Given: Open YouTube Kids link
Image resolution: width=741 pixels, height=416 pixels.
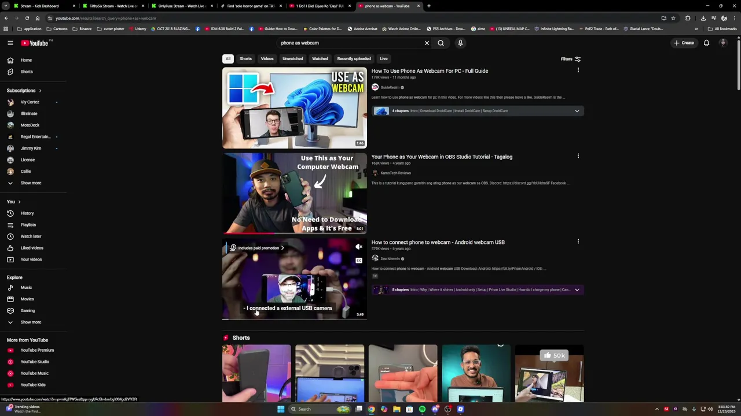Looking at the screenshot, I should (x=34, y=385).
